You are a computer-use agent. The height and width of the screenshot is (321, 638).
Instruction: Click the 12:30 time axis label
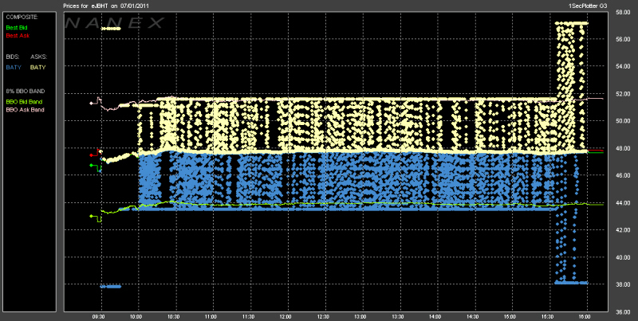323,315
